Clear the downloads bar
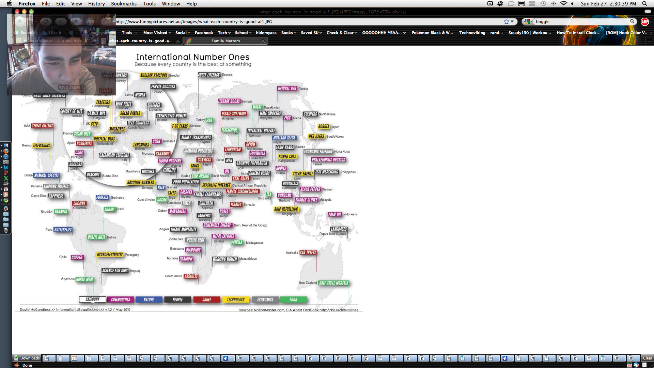This screenshot has height=368, width=654. (x=647, y=358)
